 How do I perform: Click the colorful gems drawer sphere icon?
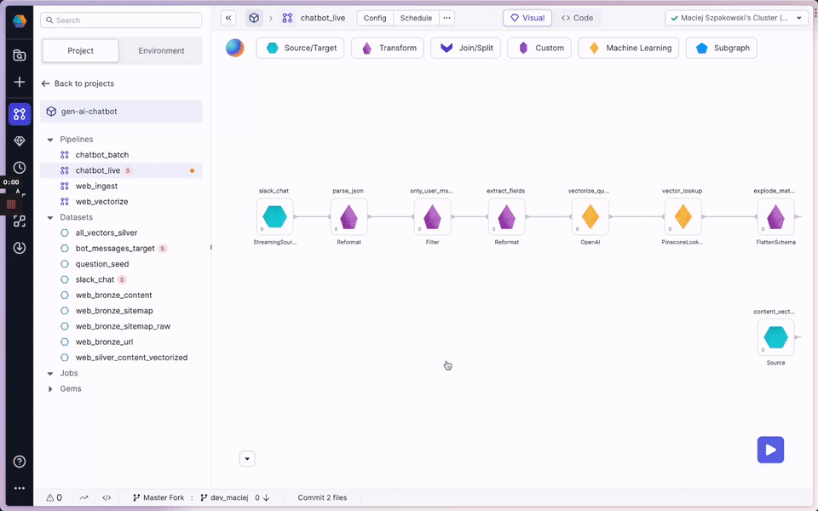click(234, 48)
